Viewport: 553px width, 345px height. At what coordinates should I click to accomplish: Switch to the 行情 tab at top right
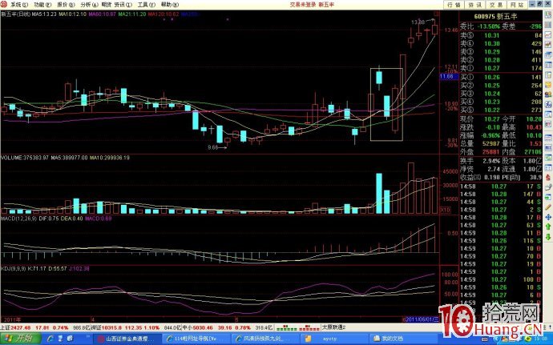(x=454, y=5)
